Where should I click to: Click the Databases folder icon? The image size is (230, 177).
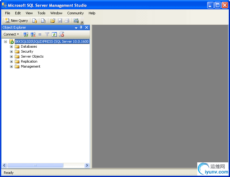(x=17, y=47)
